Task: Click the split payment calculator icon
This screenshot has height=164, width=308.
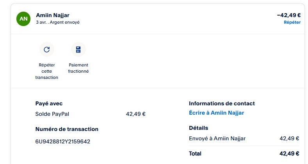Action: coord(78,49)
